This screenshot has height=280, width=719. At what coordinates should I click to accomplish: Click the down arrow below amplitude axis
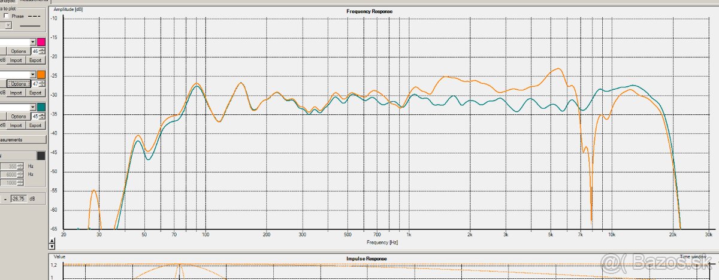(52, 246)
